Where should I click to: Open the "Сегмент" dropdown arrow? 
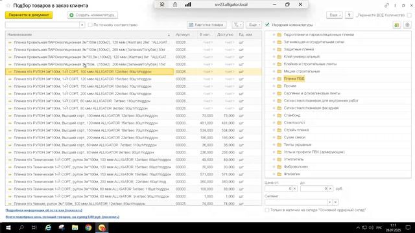(329, 203)
